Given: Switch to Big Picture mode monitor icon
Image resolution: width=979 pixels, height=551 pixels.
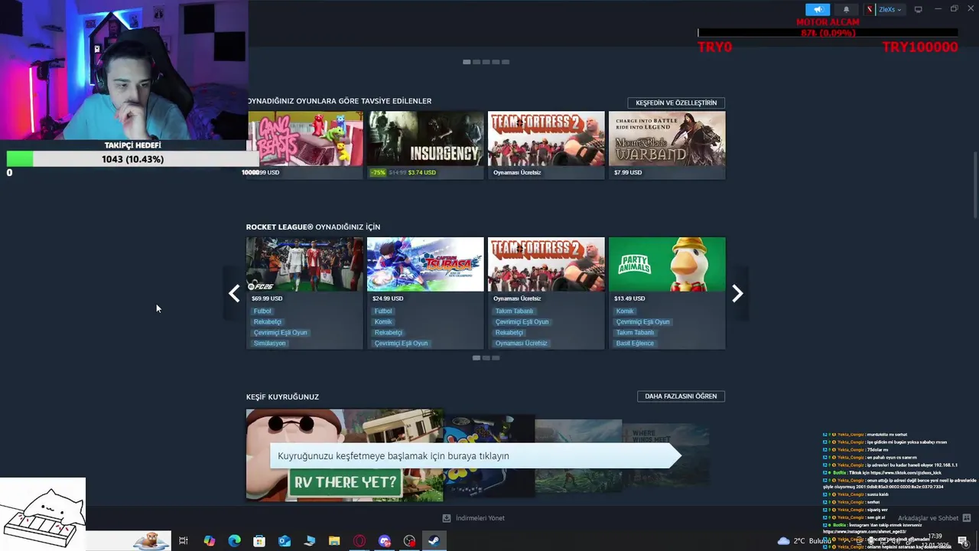Looking at the screenshot, I should coord(918,9).
